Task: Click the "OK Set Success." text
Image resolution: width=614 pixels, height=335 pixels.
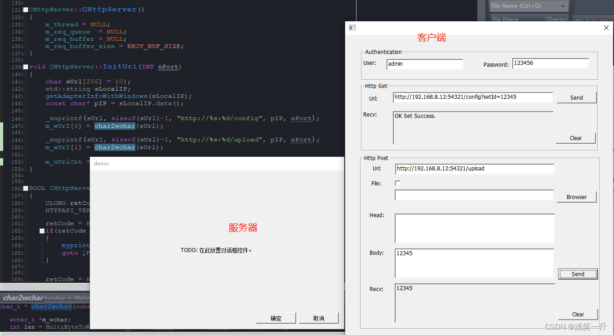Action: click(x=415, y=116)
